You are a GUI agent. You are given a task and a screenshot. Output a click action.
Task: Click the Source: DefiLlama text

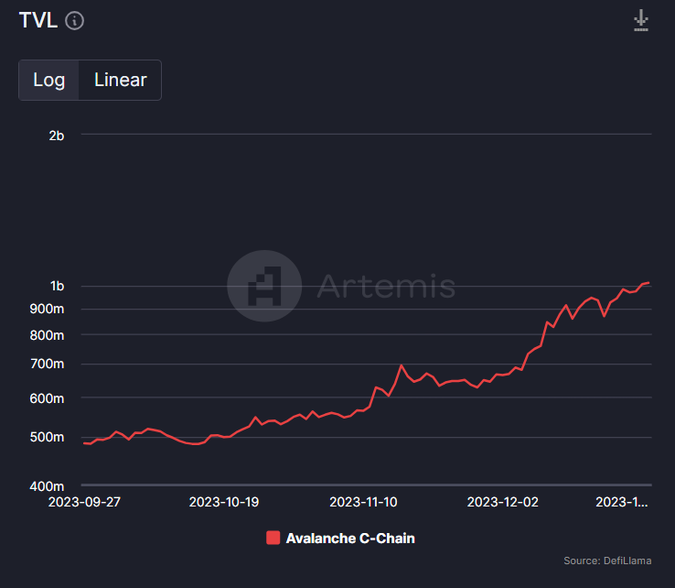[x=607, y=561]
